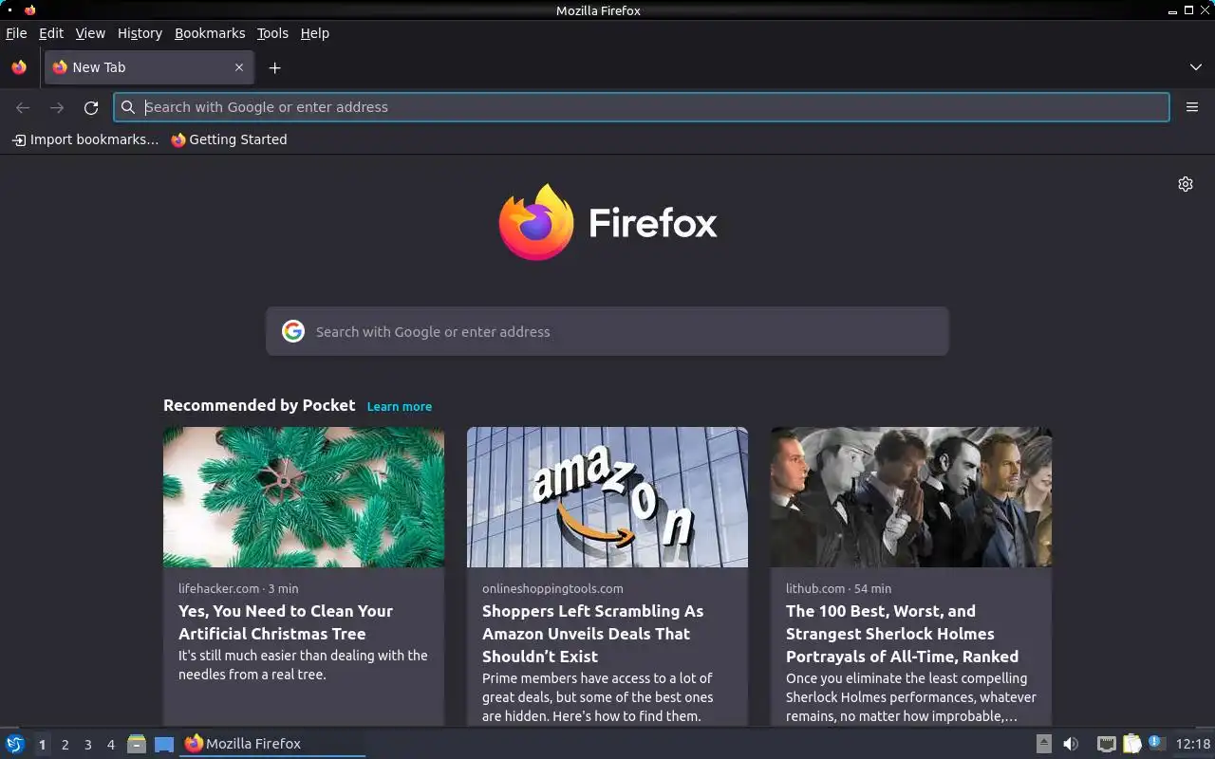Click the network tray icon
The image size is (1215, 759).
[1106, 744]
